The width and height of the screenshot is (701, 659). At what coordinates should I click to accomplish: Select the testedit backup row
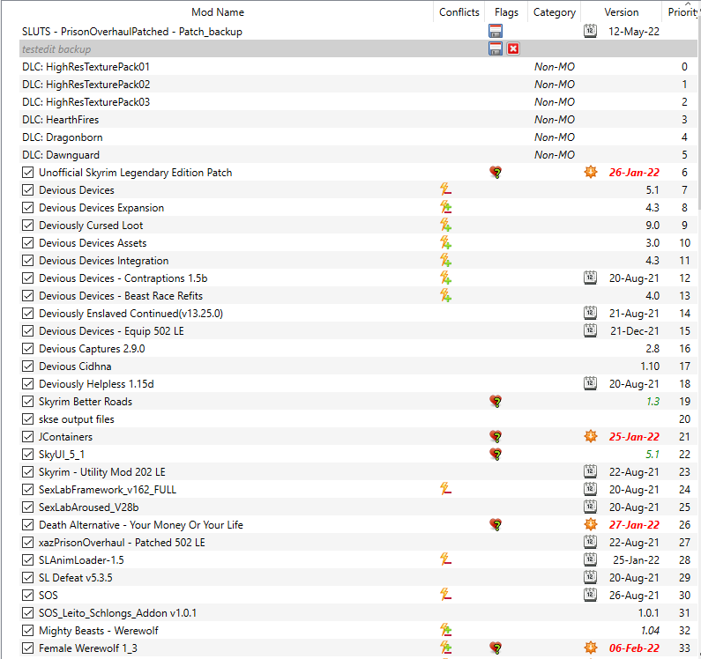[x=359, y=48]
